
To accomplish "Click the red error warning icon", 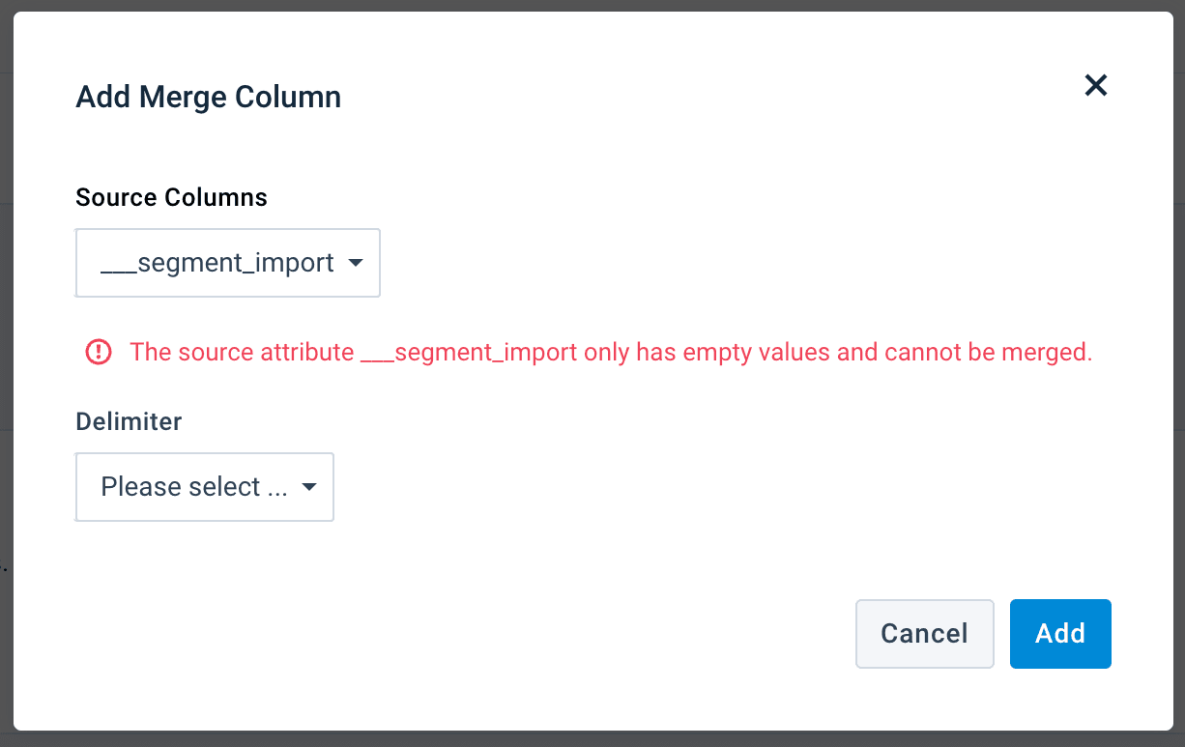I will pos(99,352).
